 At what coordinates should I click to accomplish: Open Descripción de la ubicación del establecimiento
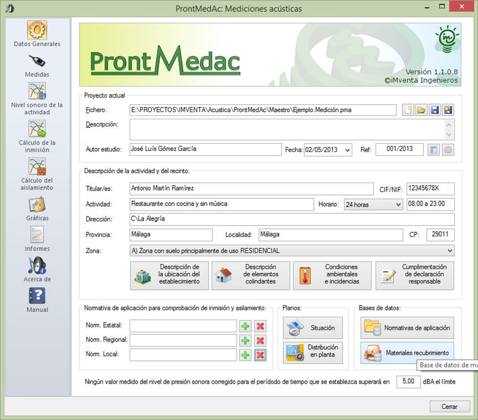click(x=169, y=276)
